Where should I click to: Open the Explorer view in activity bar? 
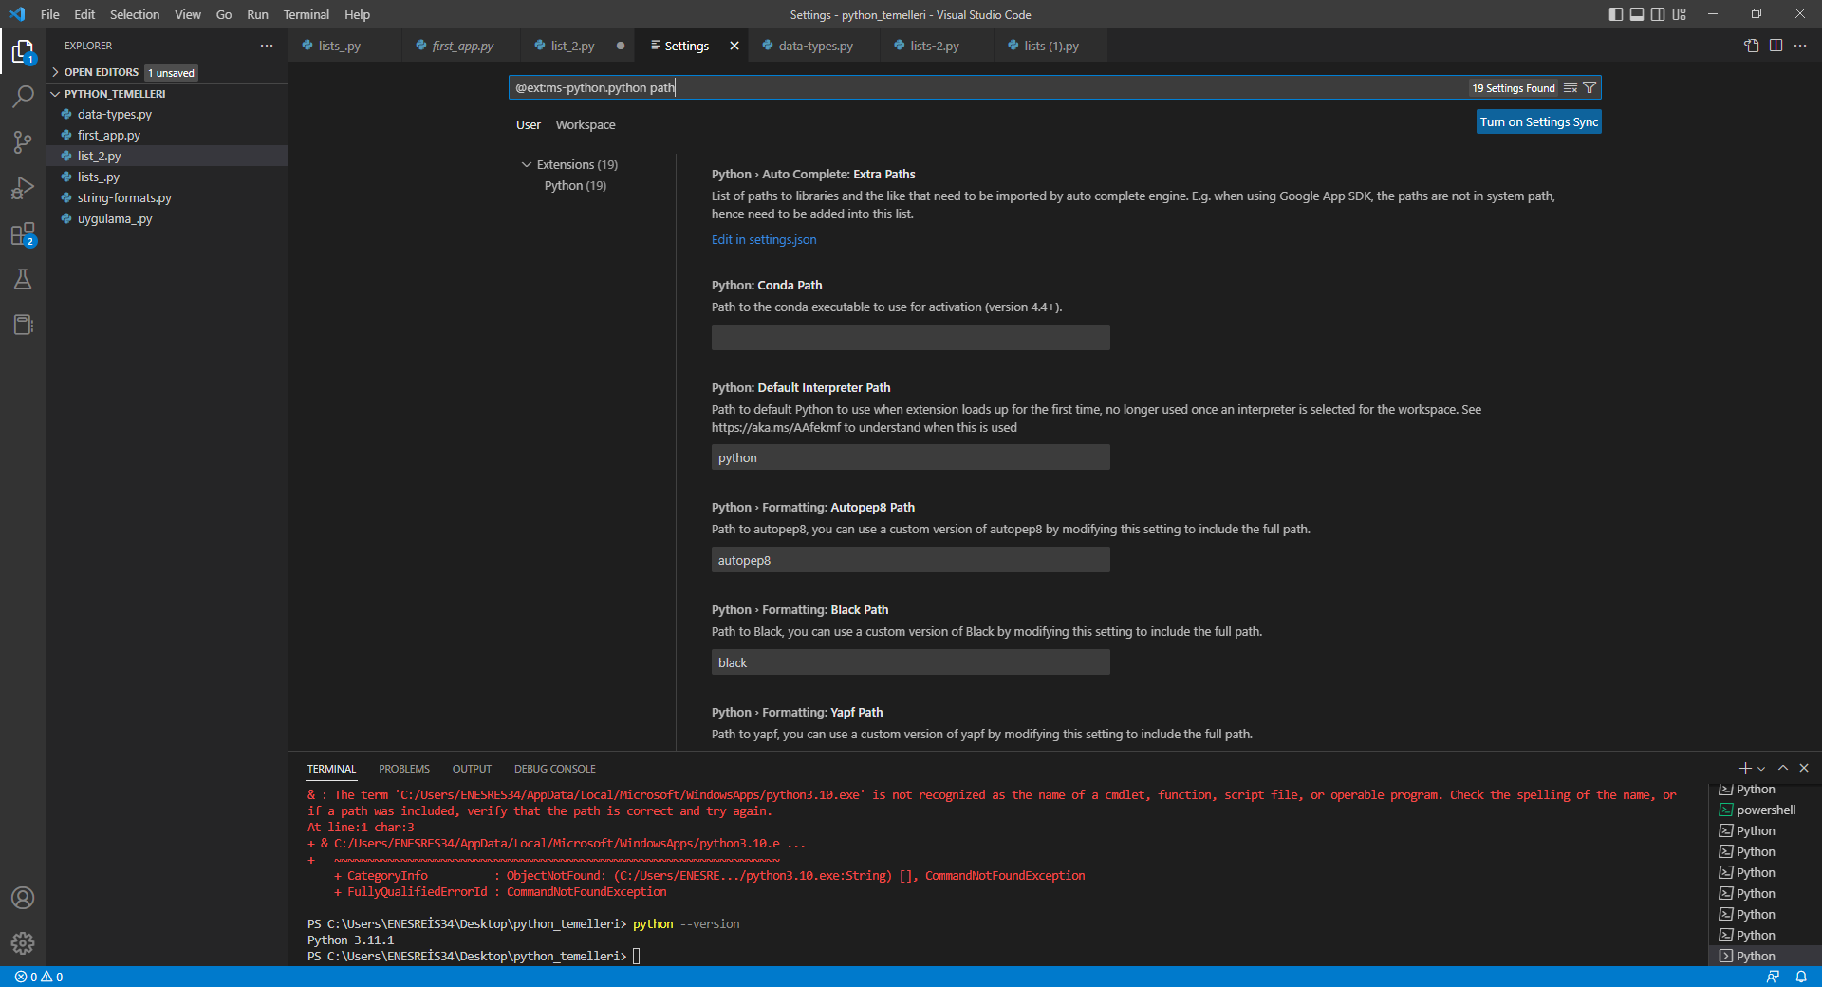(x=23, y=51)
